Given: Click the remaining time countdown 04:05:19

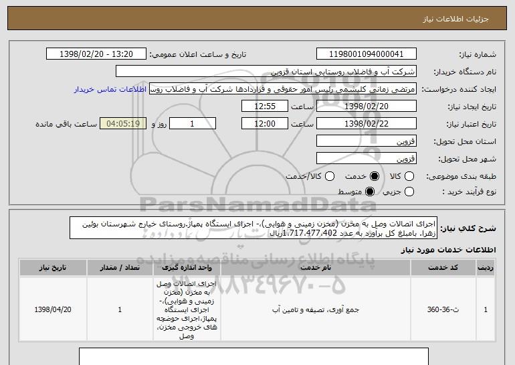Looking at the screenshot, I should point(123,124).
